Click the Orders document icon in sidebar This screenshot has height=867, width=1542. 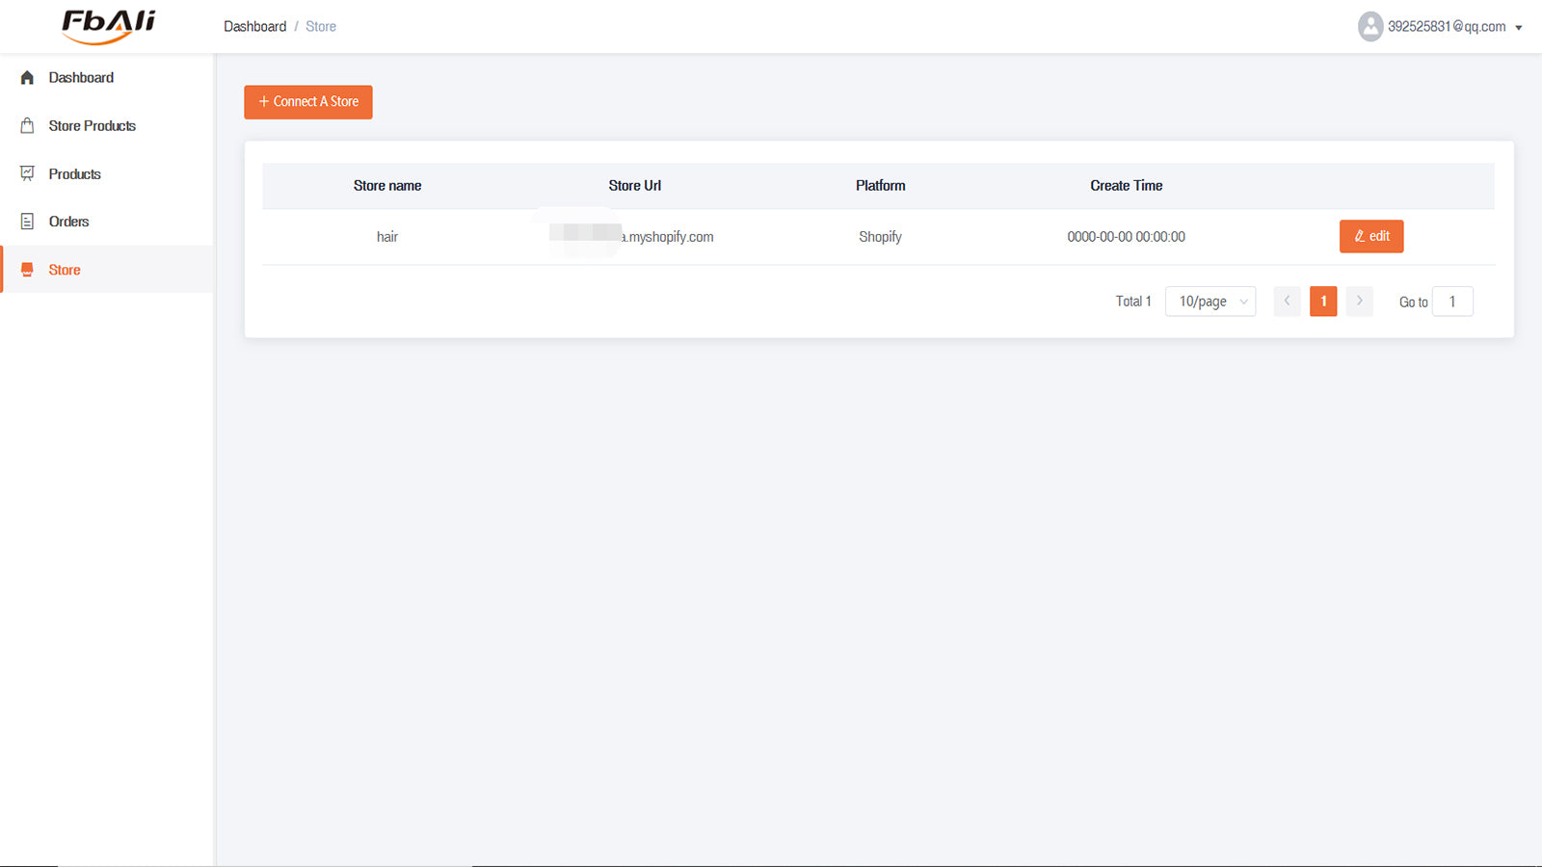pyautogui.click(x=27, y=222)
